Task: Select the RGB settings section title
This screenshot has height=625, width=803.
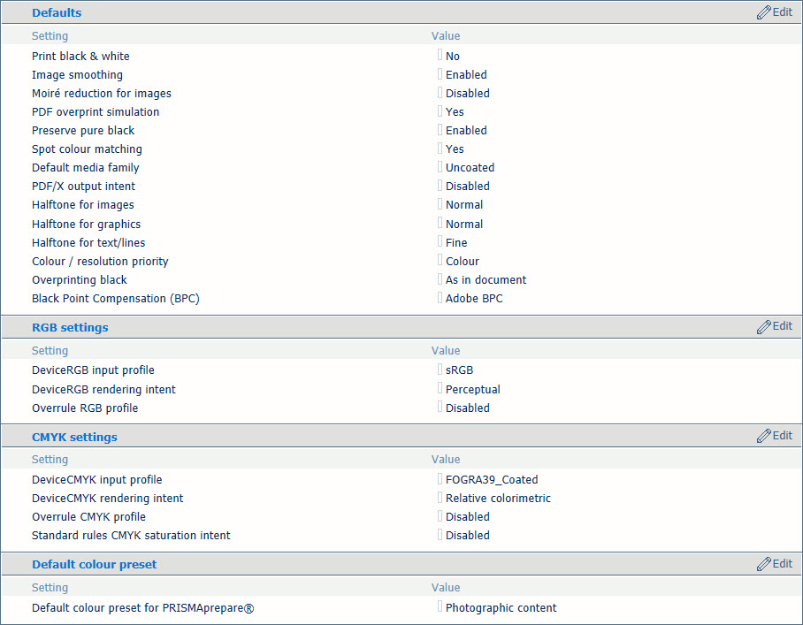Action: 70,328
